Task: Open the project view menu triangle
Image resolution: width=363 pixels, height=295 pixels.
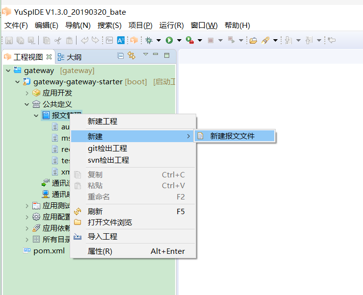Action: point(145,55)
